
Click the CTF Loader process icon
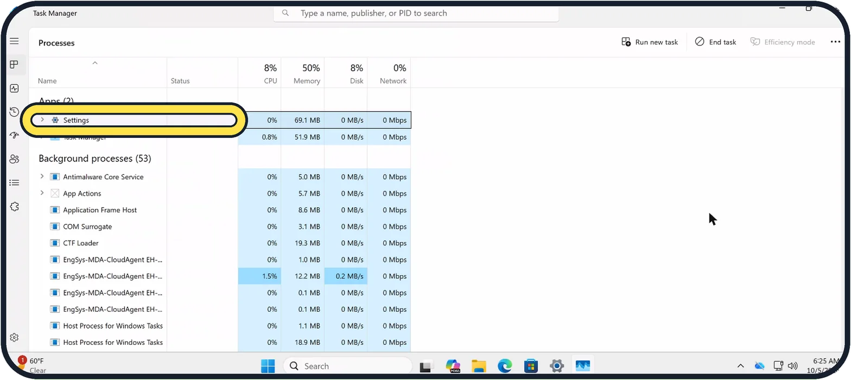[x=54, y=243]
